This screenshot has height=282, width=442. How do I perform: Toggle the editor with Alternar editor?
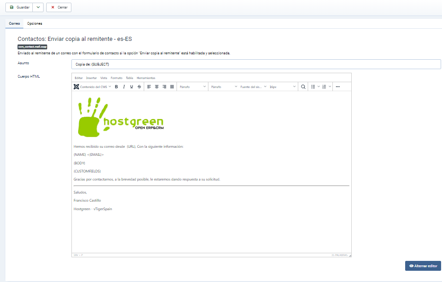[x=423, y=266]
